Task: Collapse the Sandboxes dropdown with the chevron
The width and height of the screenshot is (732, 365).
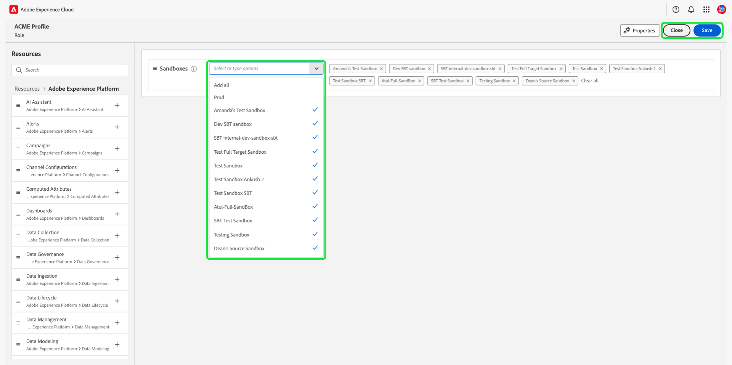Action: pyautogui.click(x=316, y=69)
